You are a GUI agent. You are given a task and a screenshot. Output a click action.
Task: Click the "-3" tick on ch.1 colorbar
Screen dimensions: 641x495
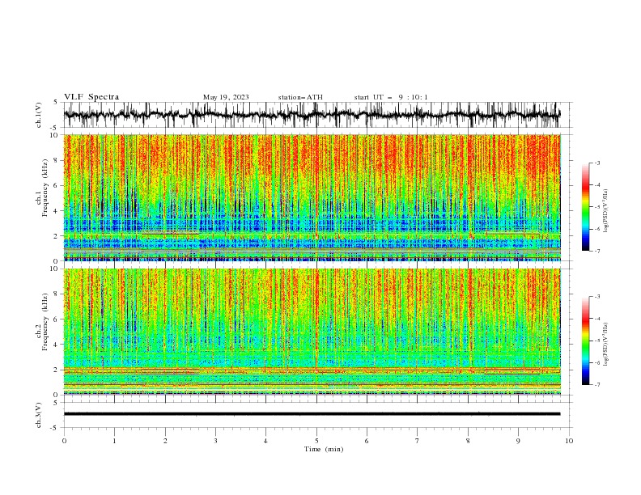(596, 163)
